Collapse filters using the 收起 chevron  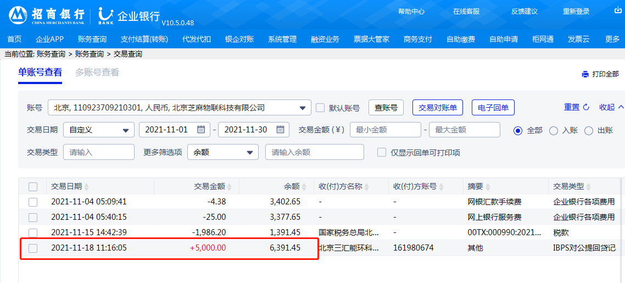(621, 107)
